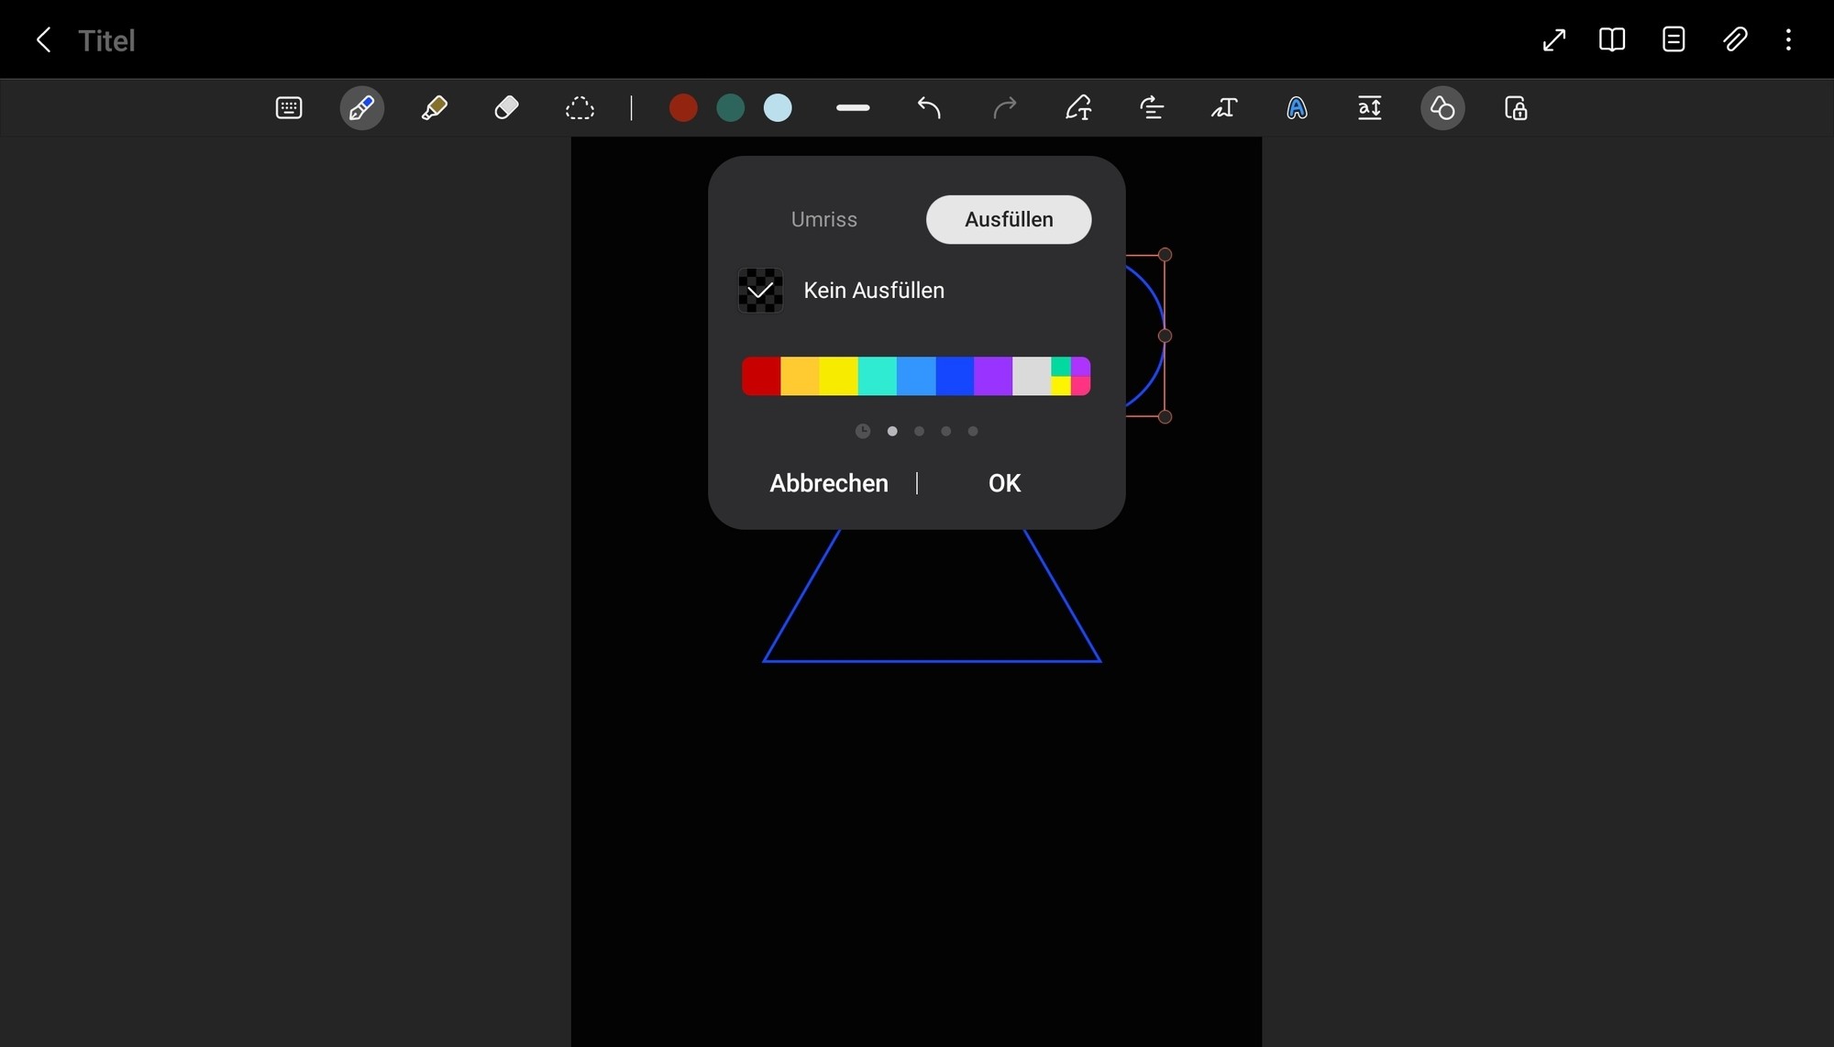Screen dimensions: 1834x1047
Task: Lock the canvas with lock icon
Action: 1516,108
